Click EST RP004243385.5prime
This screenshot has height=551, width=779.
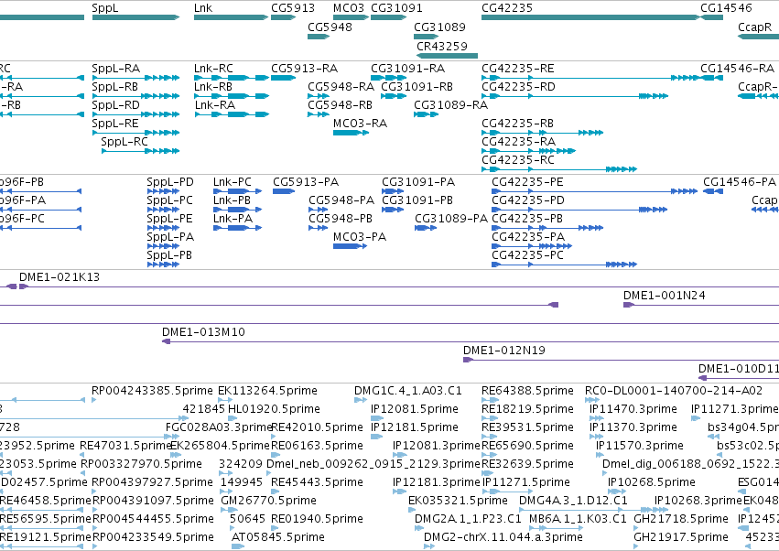pos(152,391)
